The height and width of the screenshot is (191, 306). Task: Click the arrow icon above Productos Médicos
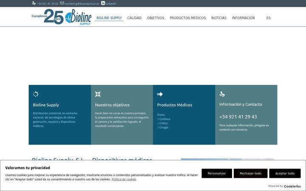[x=160, y=94]
